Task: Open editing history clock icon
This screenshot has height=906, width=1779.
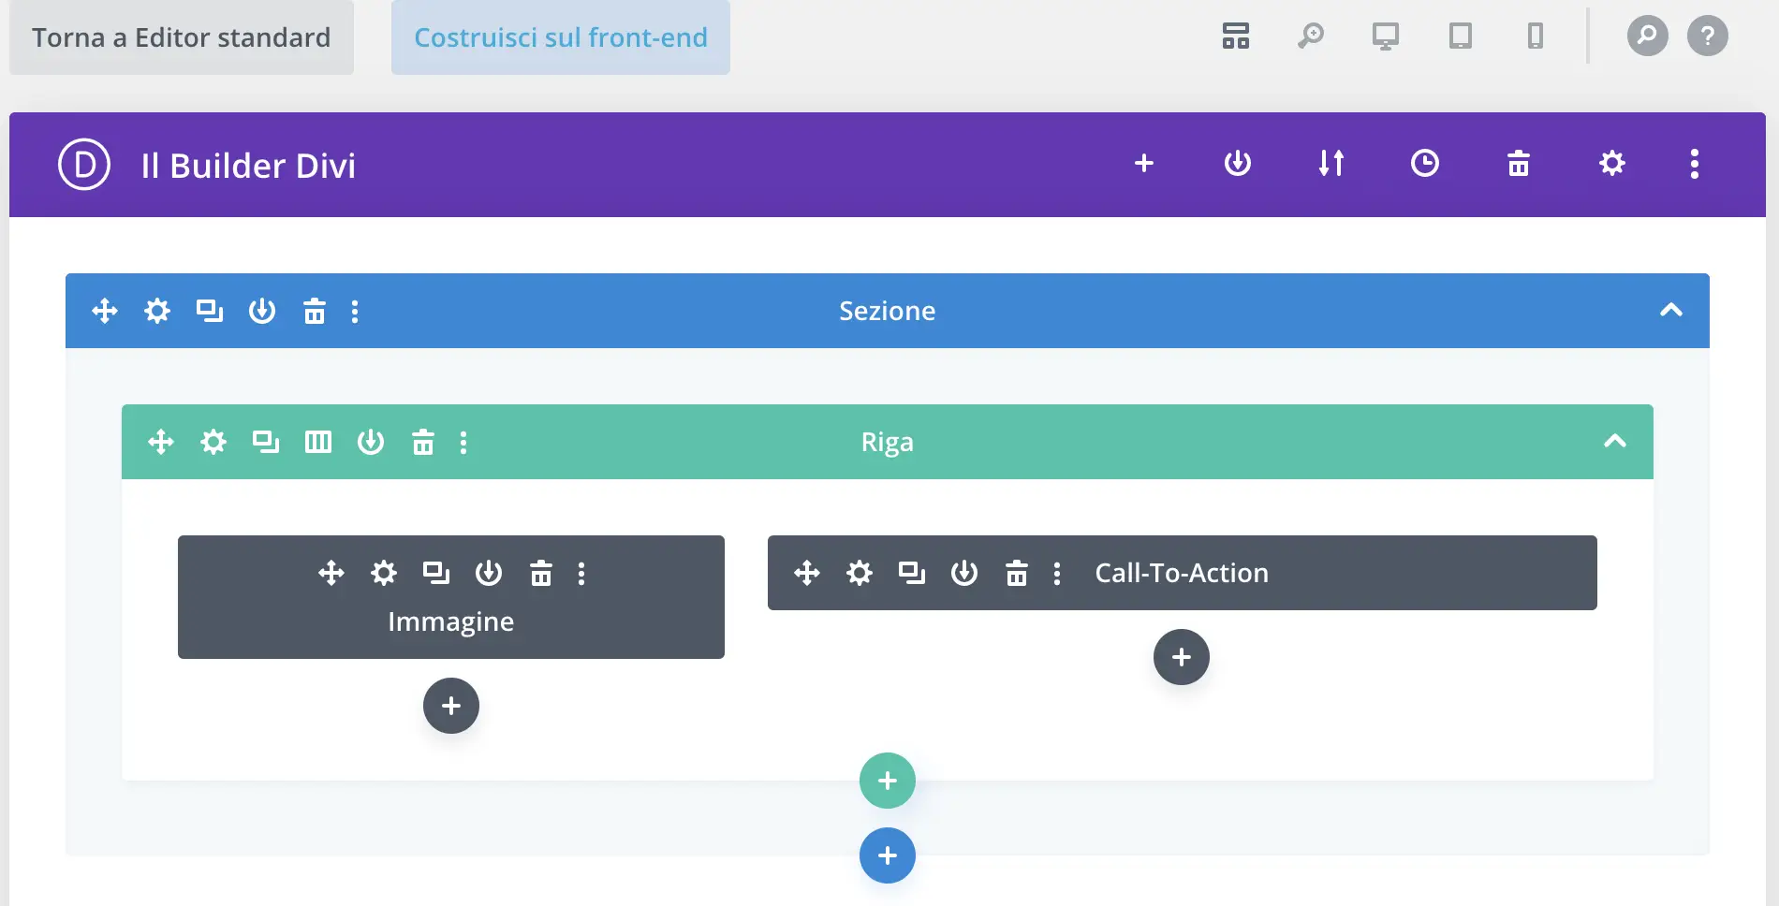Action: pyautogui.click(x=1424, y=164)
